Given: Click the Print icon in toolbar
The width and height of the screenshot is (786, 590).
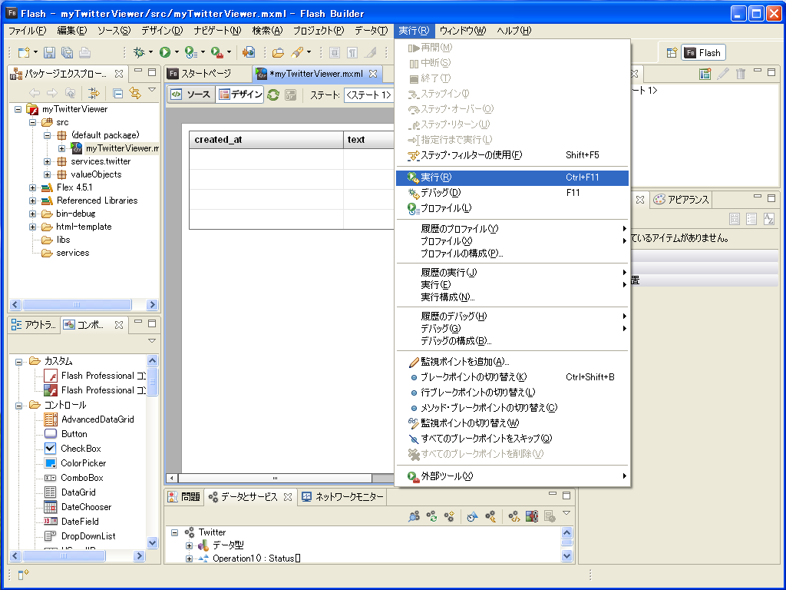Looking at the screenshot, I should (x=84, y=52).
